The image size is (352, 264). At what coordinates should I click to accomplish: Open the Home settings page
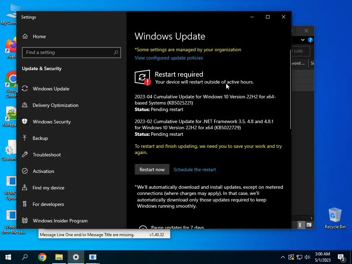[x=34, y=36]
